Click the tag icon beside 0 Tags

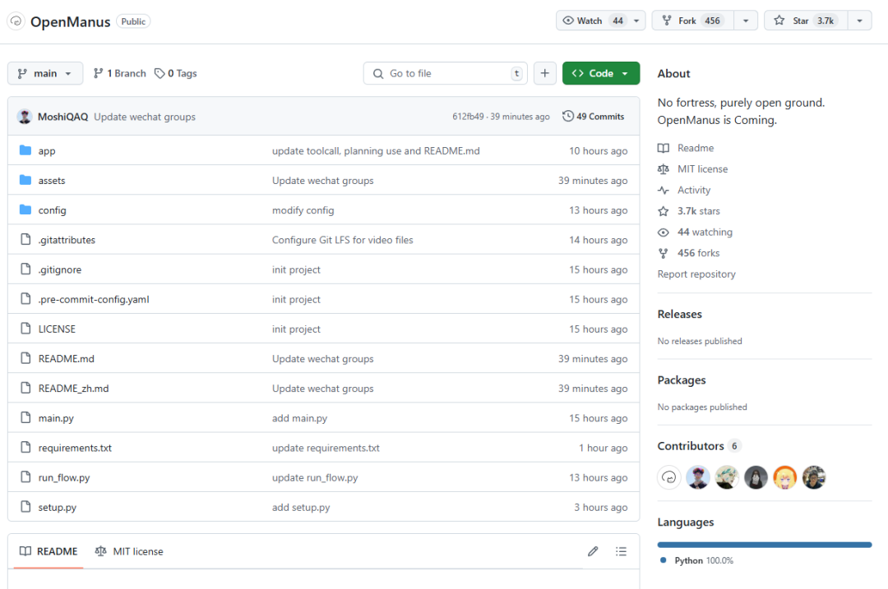pyautogui.click(x=160, y=74)
